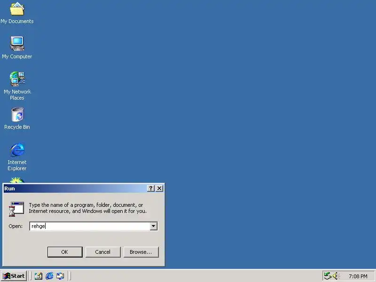Click the Browse... button
376x282 pixels.
coord(141,252)
